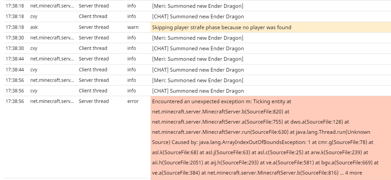Viewport: 391px width, 180px height.
Task: Click the 'Server thread' cell in the error row
Action: pos(94,101)
